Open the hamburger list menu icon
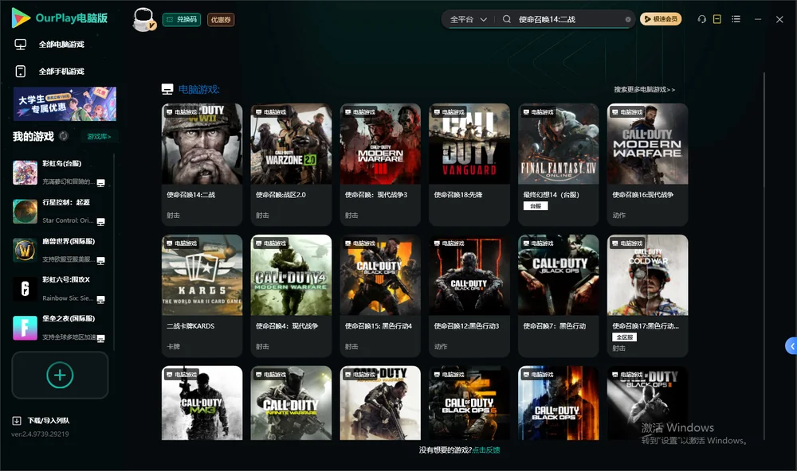 click(736, 19)
